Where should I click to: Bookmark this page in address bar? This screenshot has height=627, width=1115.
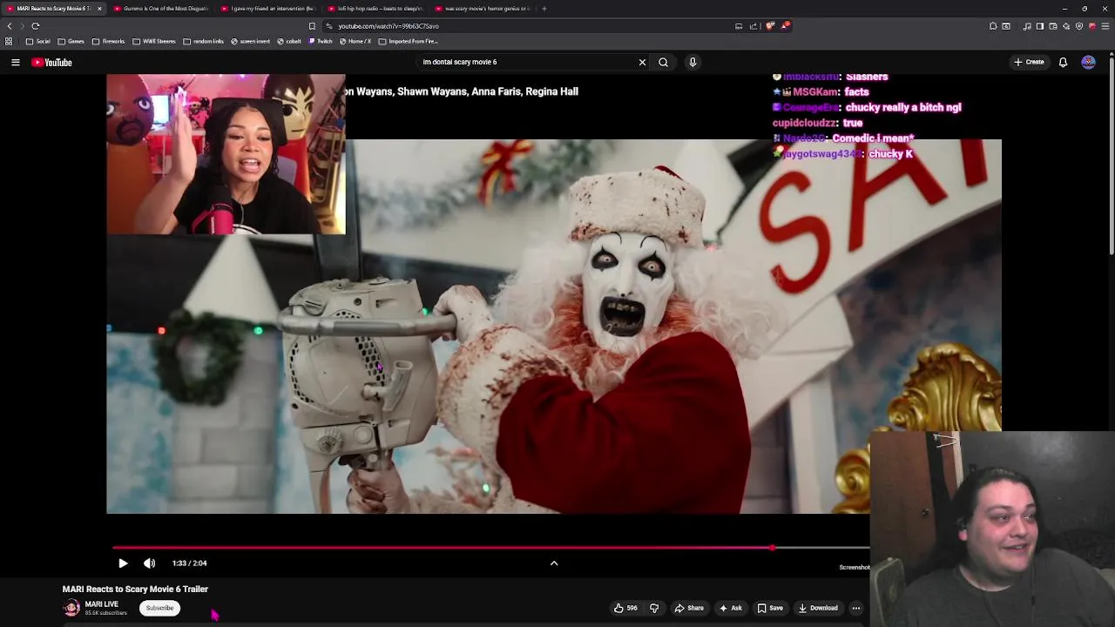click(x=313, y=26)
